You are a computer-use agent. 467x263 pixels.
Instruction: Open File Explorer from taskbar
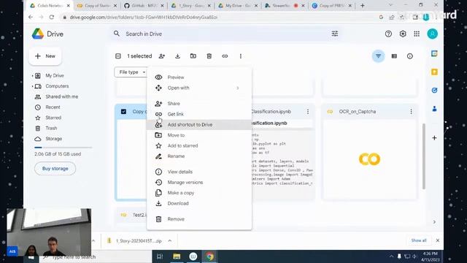click(177, 256)
